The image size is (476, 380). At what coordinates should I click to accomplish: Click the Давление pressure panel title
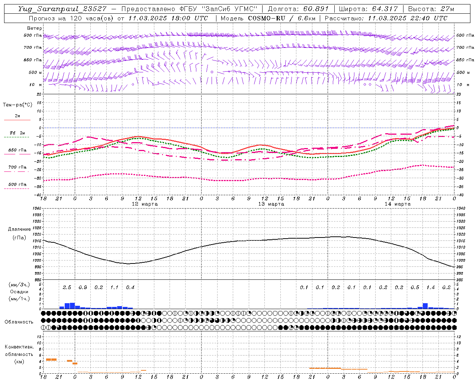19,229
